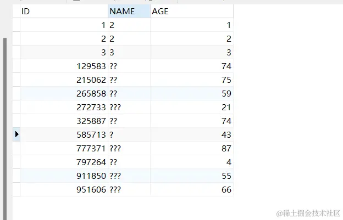Click NAME cell in row 272733
The height and width of the screenshot is (220, 343).
pos(129,108)
